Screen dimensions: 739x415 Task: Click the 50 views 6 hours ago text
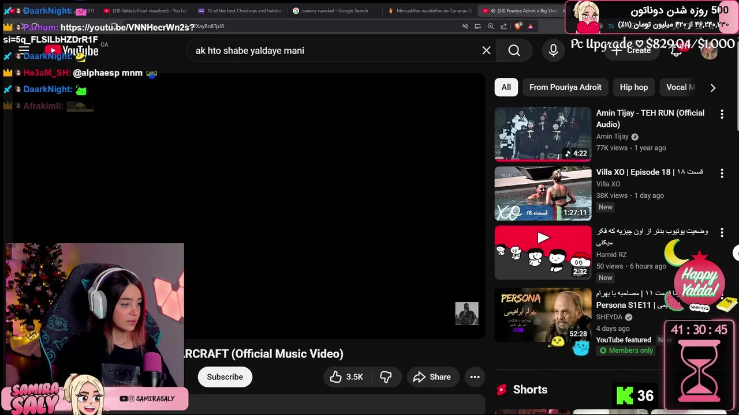[631, 266]
